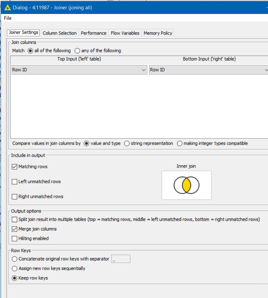This screenshot has height=298, width=268.
Task: Click the separator text input field
Action: tap(121, 259)
